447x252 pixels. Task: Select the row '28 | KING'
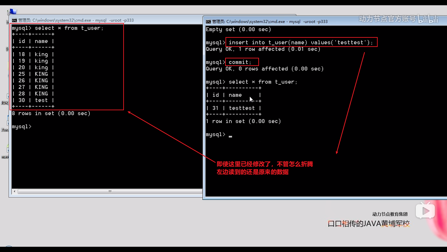click(33, 94)
